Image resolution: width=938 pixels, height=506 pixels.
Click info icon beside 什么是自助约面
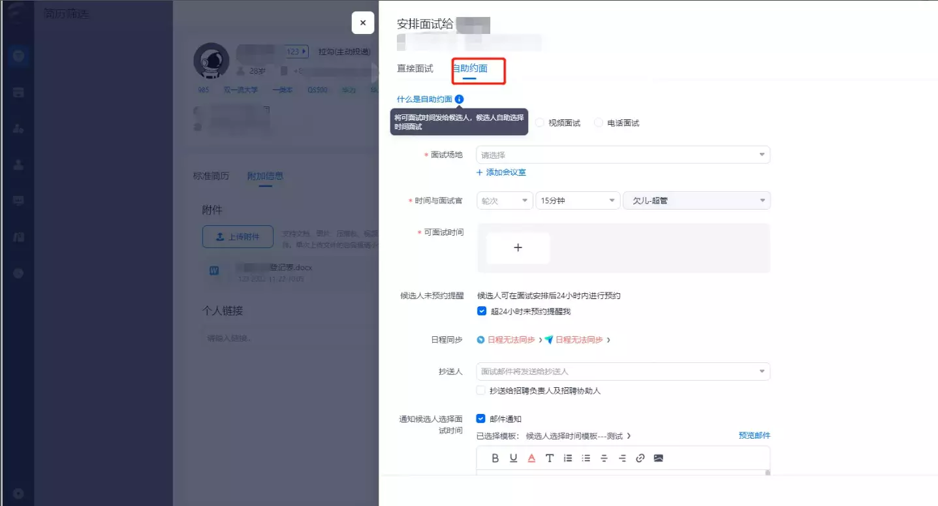[x=459, y=99]
